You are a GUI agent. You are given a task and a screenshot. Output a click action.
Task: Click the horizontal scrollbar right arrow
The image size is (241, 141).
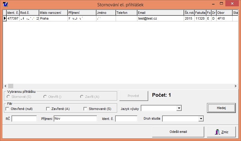[x=235, y=86]
